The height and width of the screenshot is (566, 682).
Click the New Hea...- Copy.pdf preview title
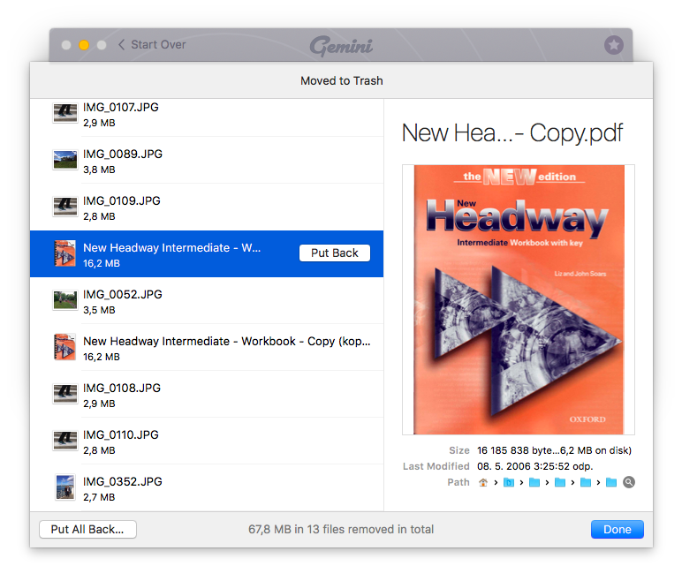point(512,133)
